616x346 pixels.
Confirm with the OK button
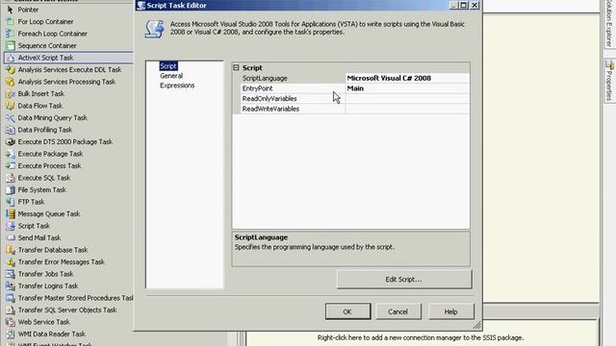pyautogui.click(x=347, y=311)
